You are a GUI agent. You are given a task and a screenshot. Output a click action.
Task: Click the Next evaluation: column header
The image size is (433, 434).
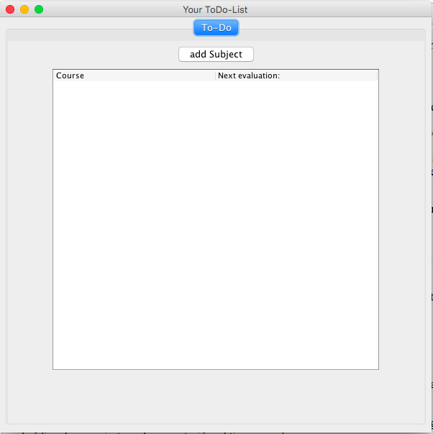(296, 75)
